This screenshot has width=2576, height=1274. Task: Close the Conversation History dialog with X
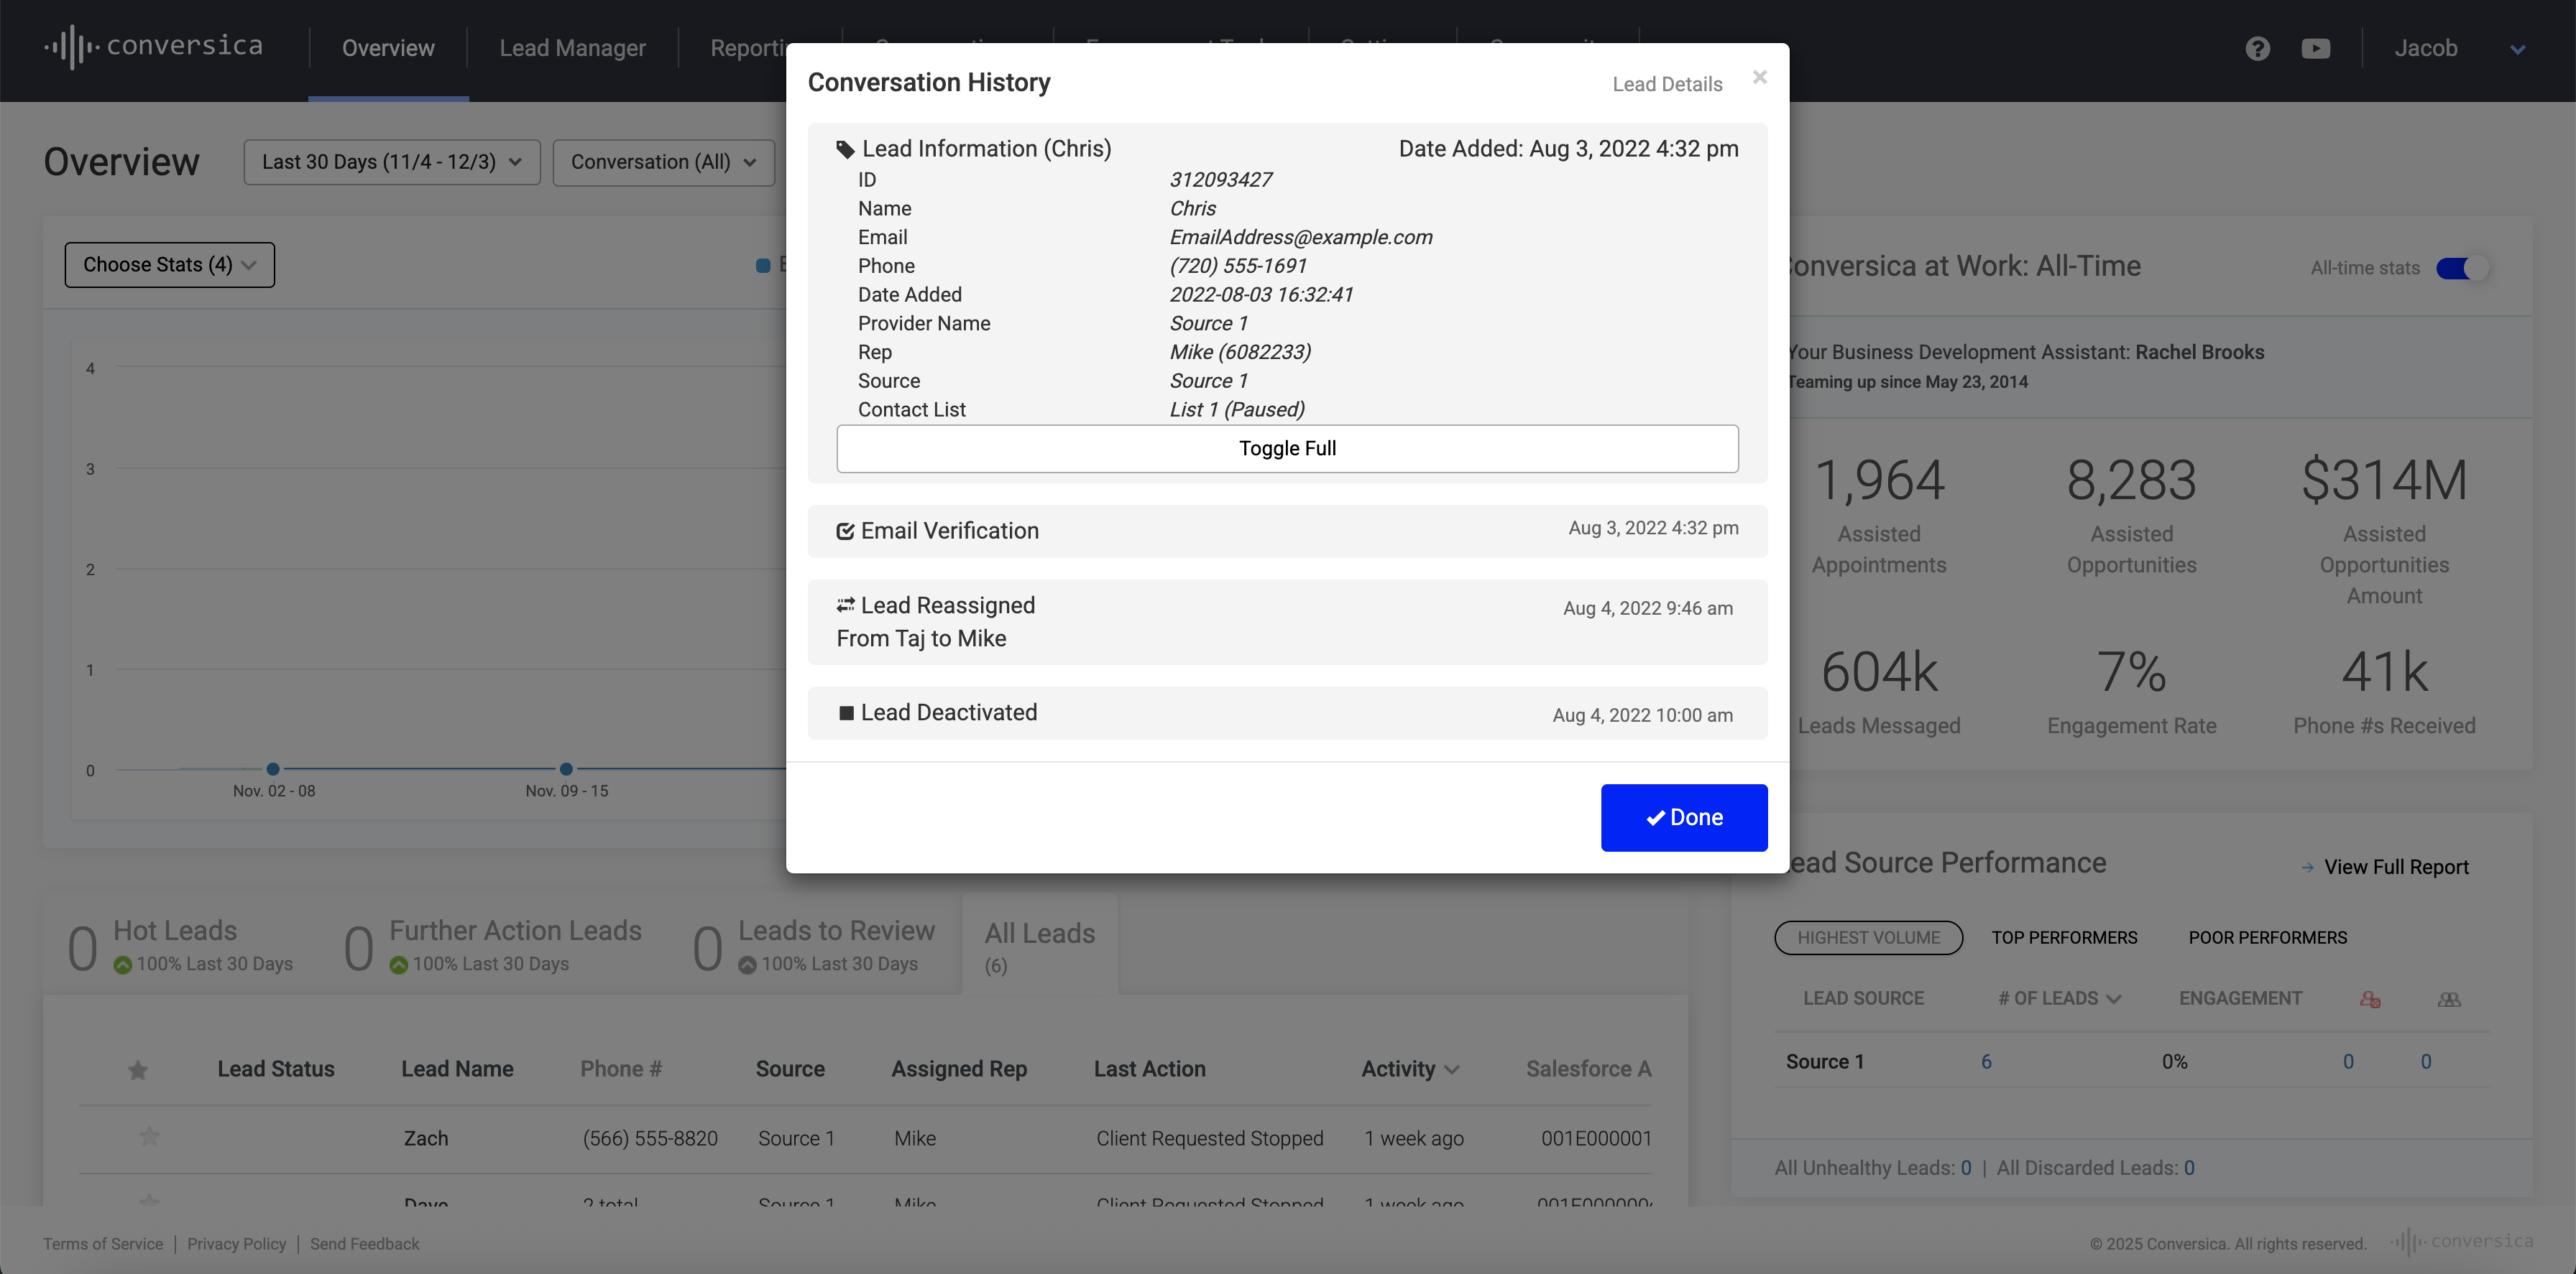(1759, 77)
